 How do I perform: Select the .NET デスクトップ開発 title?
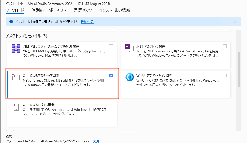pyautogui.click(x=151, y=46)
